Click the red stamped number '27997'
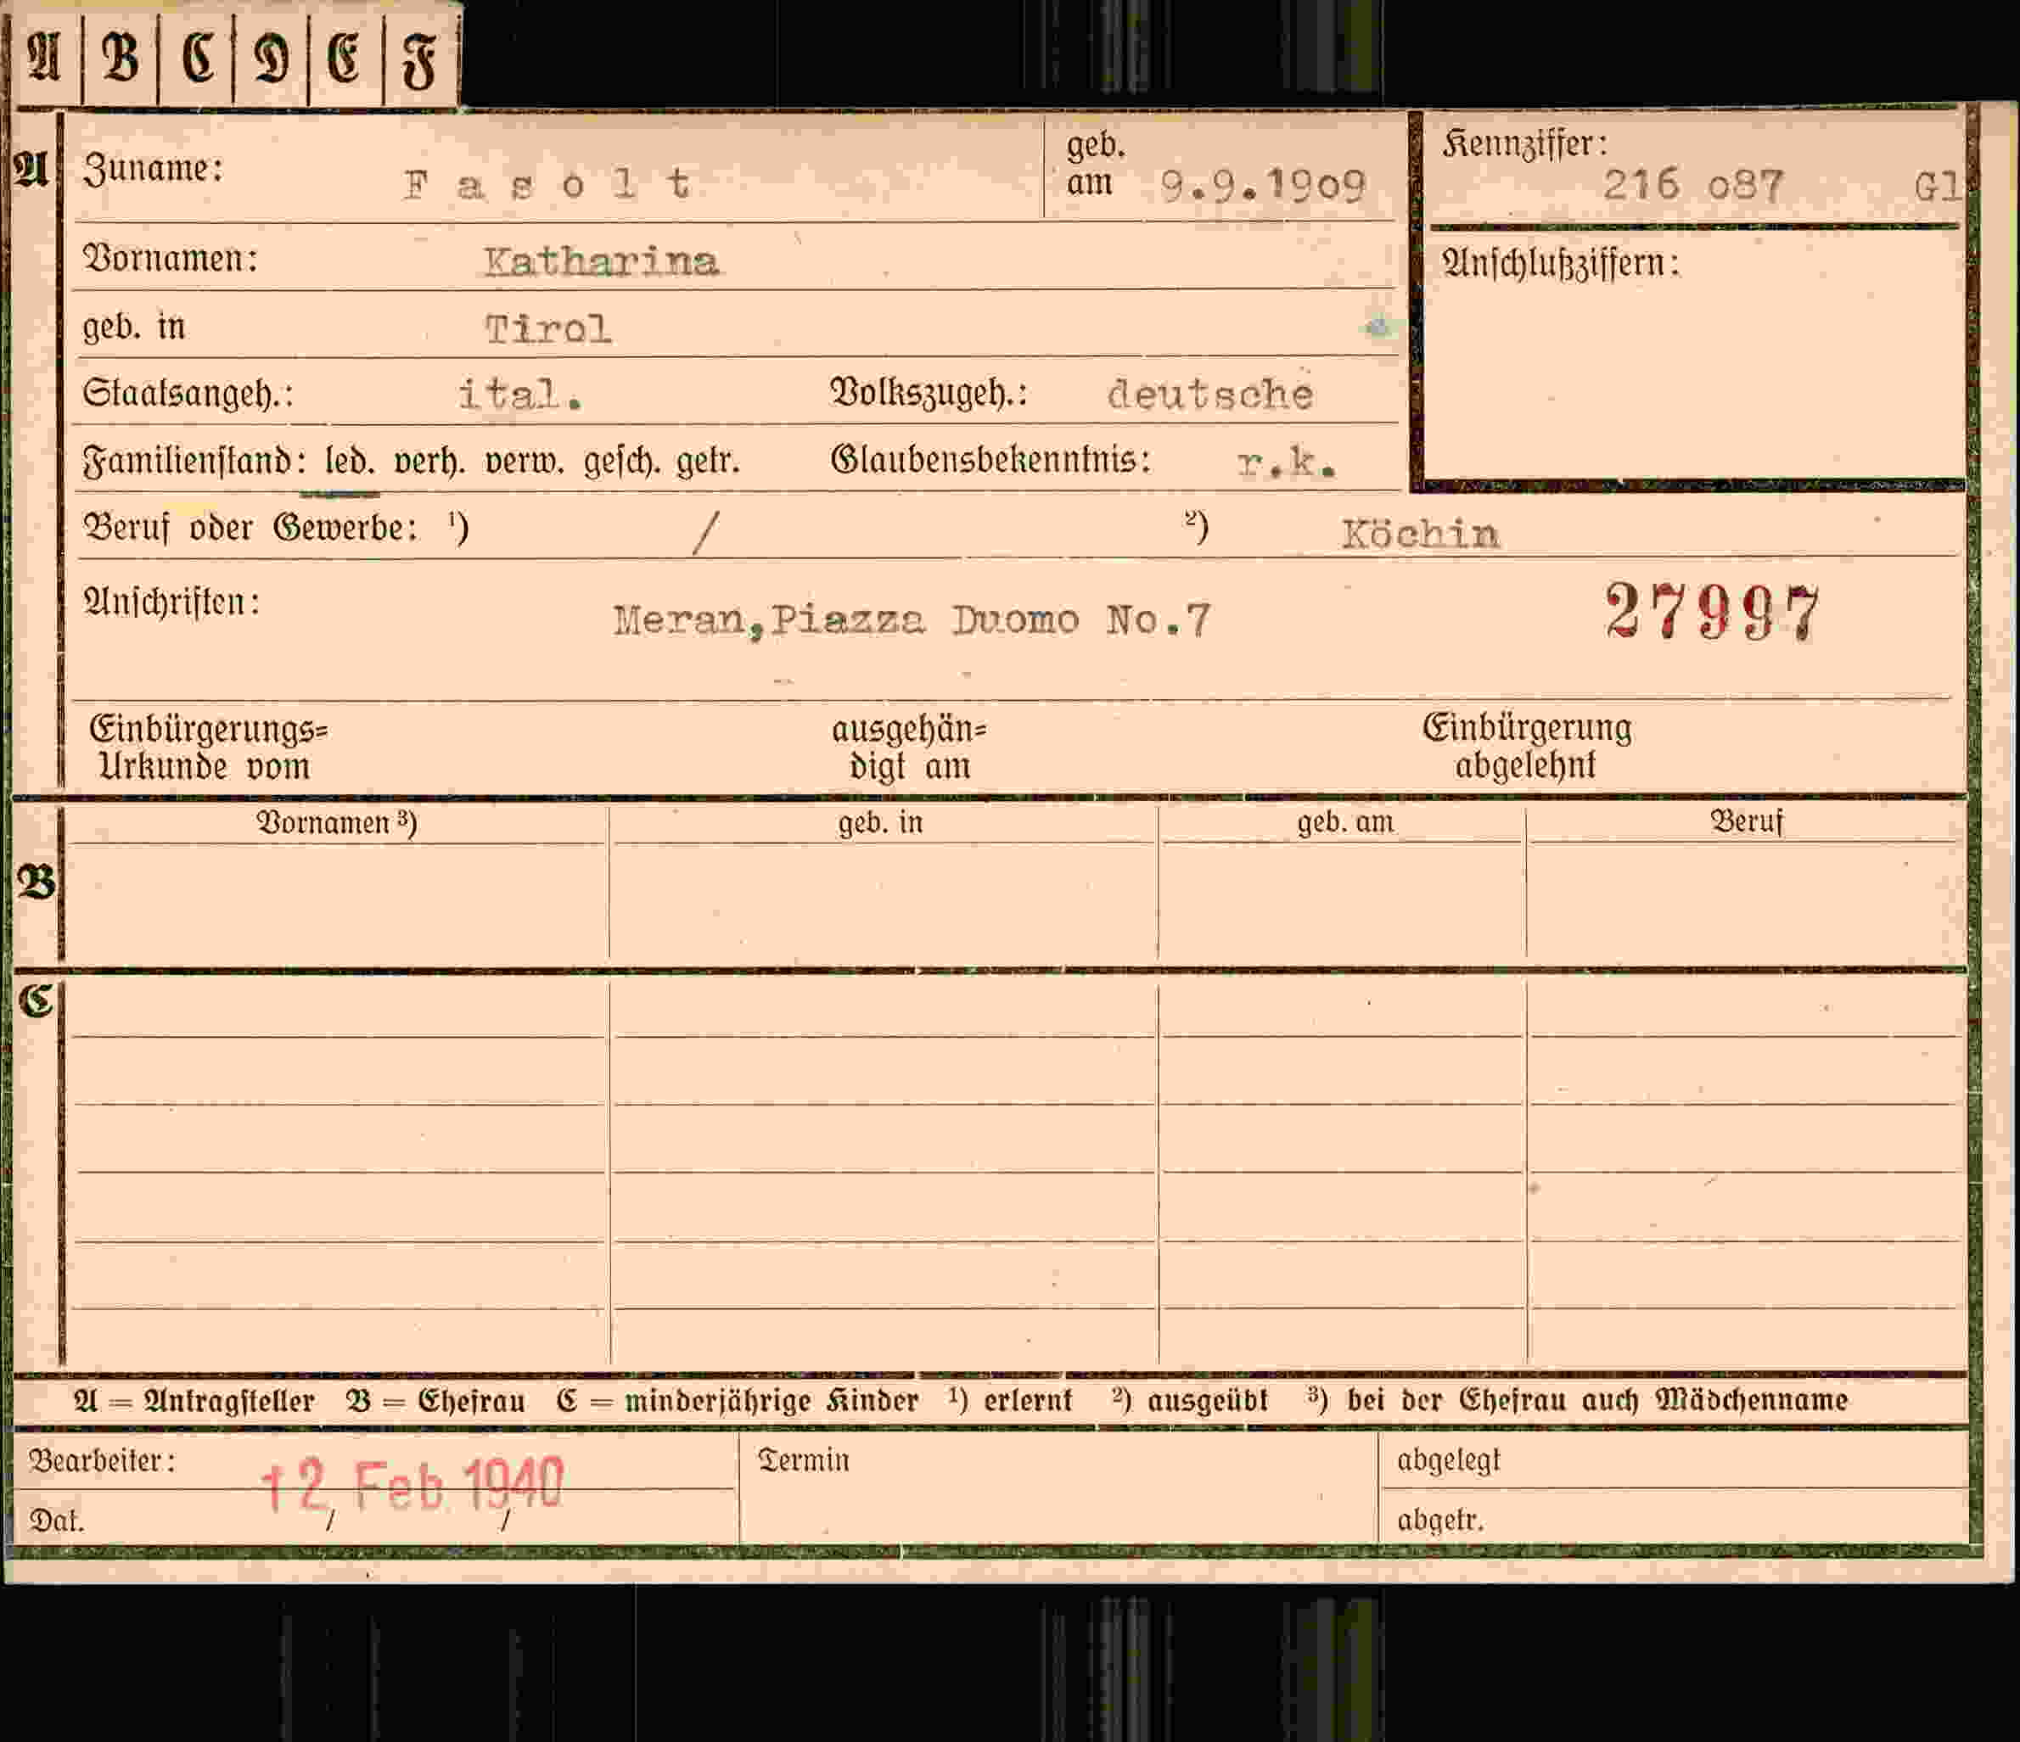Image resolution: width=2020 pixels, height=1742 pixels. (1713, 612)
